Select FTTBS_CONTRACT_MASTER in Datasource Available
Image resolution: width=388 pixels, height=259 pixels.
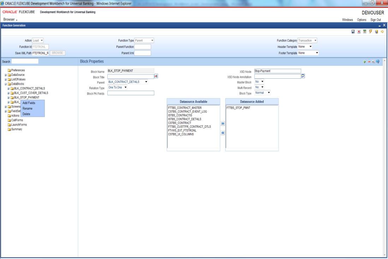[185, 108]
